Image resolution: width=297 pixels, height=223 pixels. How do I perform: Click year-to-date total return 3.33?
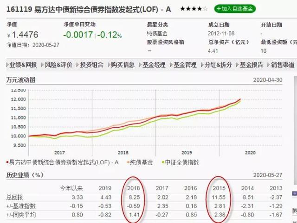(x=77, y=197)
